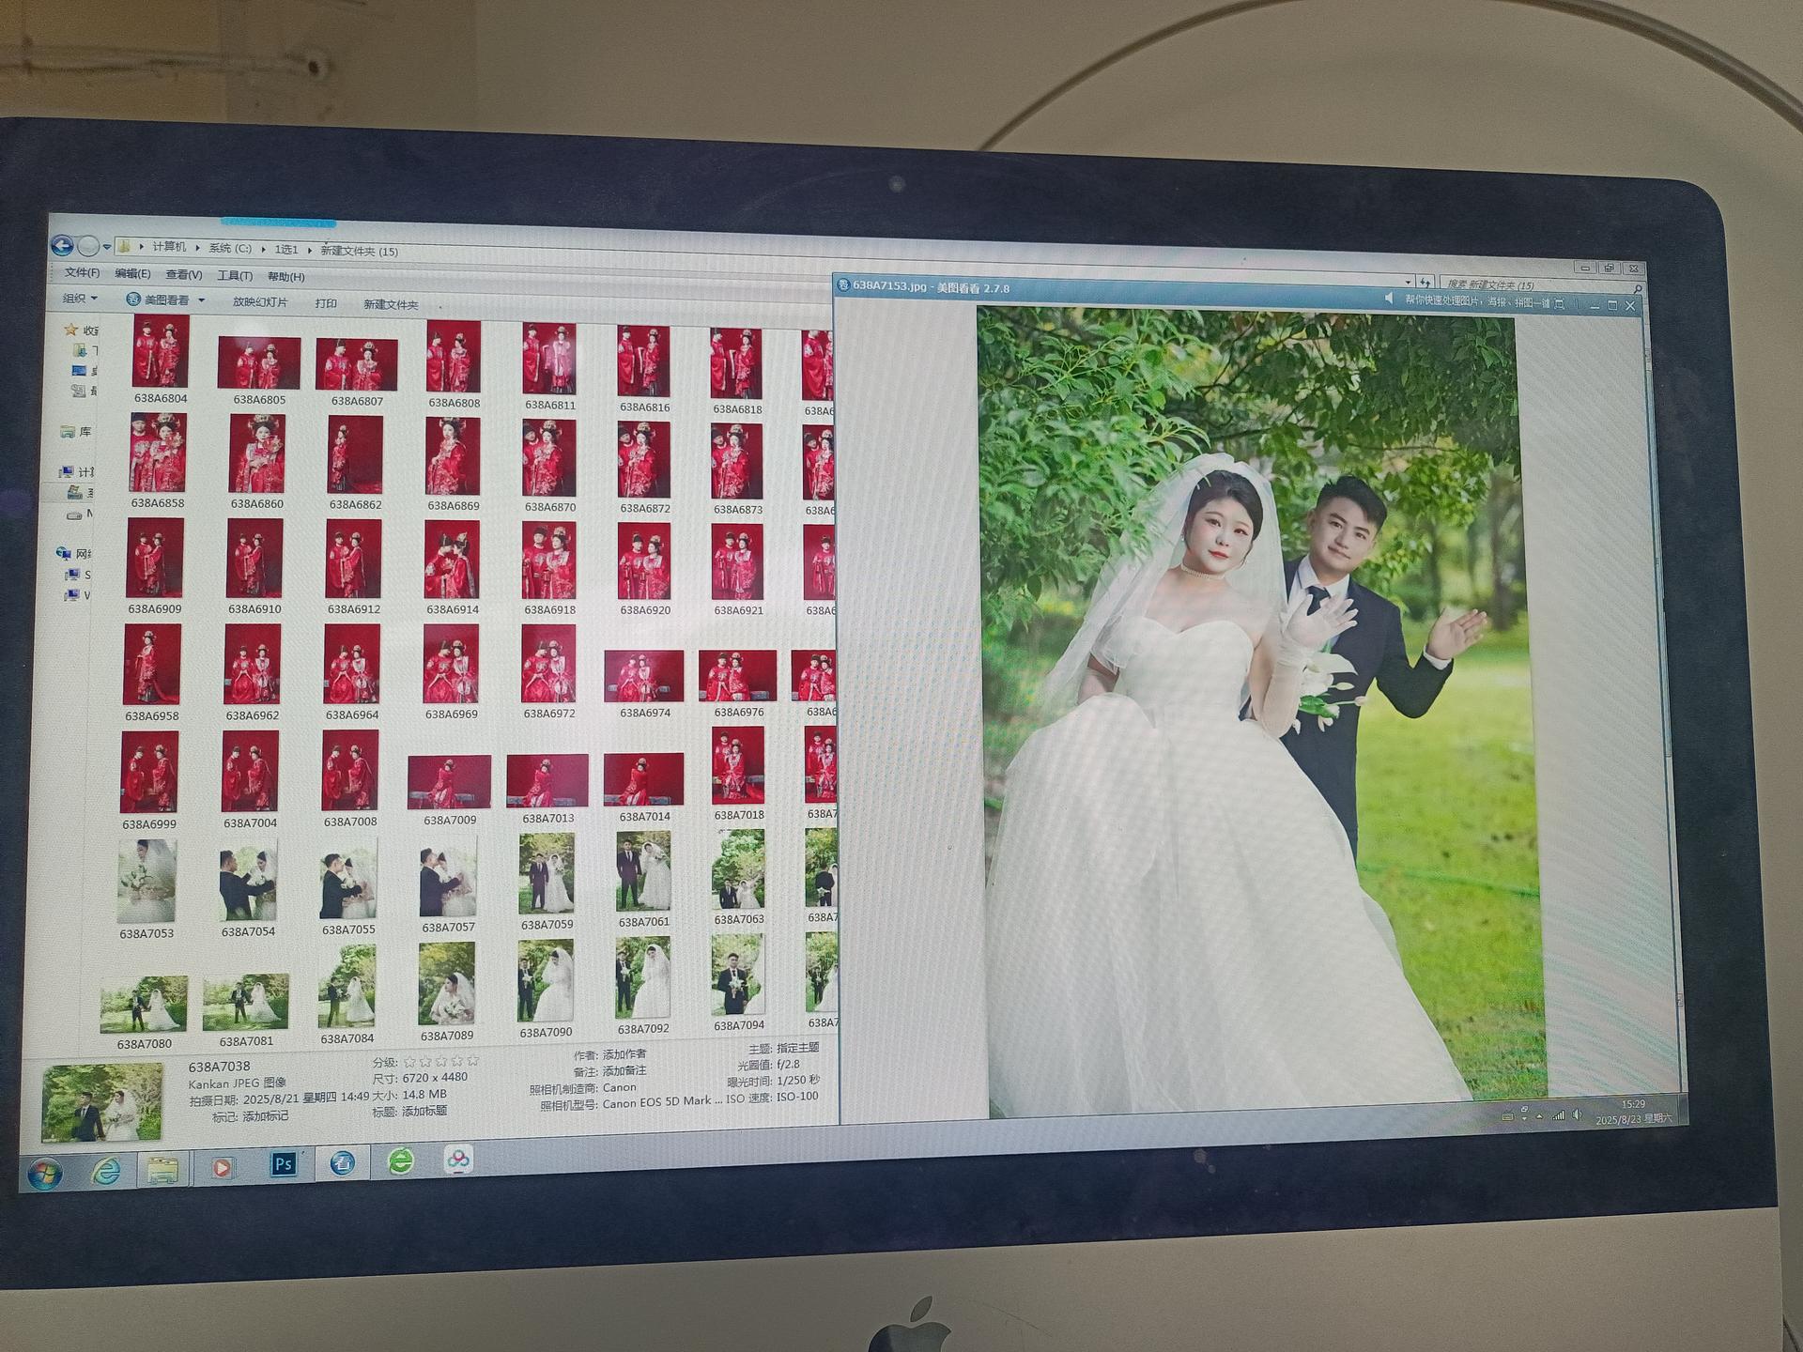The width and height of the screenshot is (1803, 1352).
Task: Open the colorful cloud taskbar icon
Action: [458, 1160]
